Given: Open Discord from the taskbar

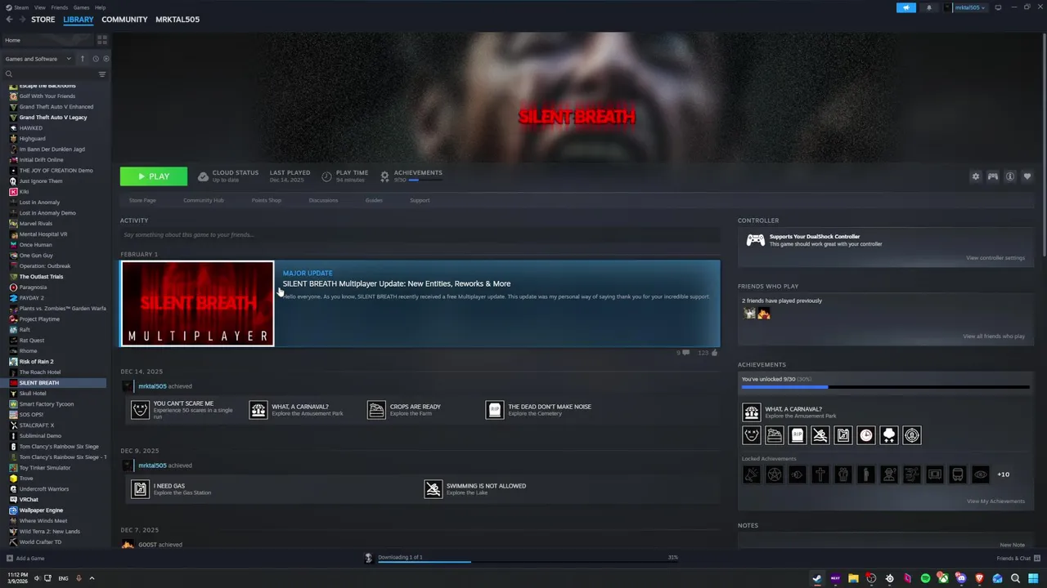Looking at the screenshot, I should point(961,578).
